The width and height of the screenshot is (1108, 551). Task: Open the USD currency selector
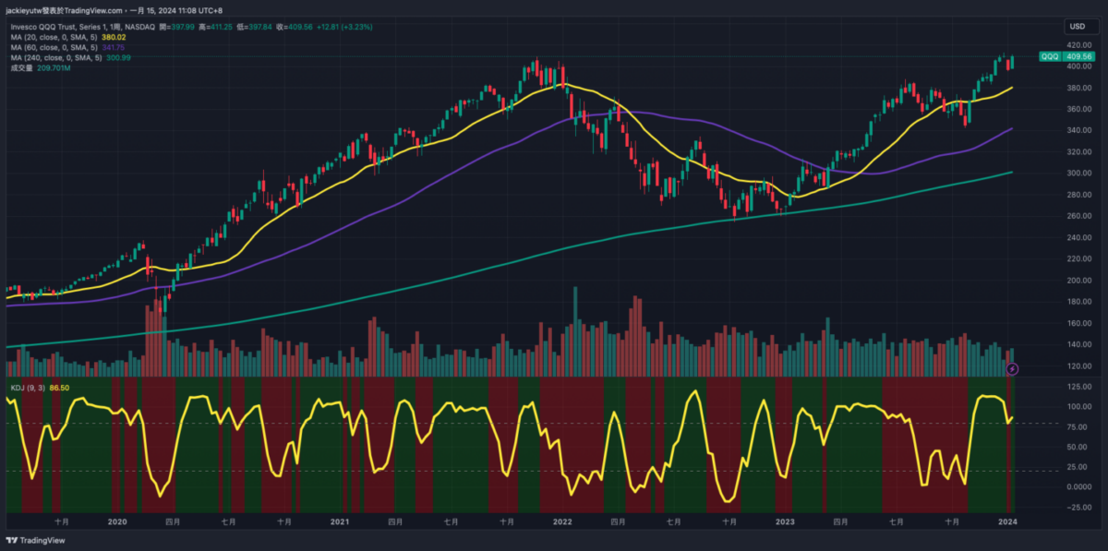coord(1077,26)
